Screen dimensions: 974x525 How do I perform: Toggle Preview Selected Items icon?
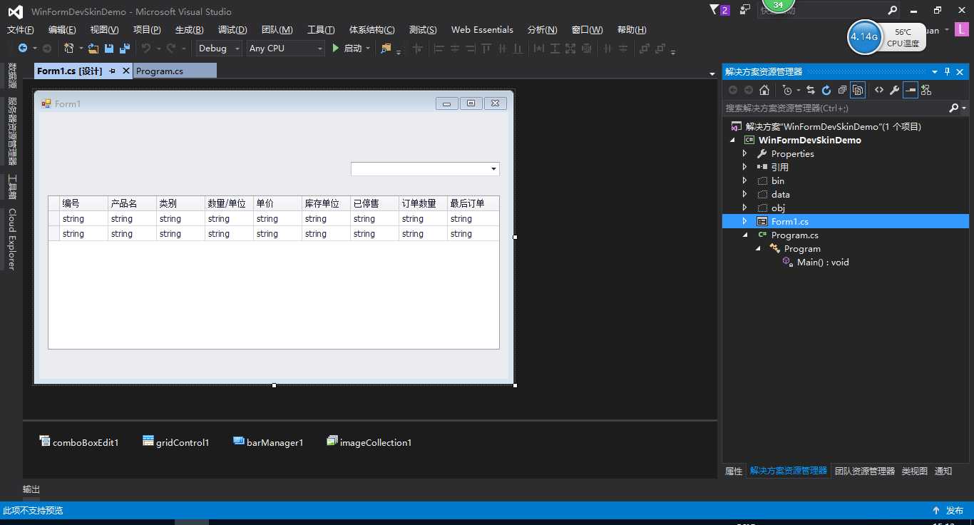[911, 90]
